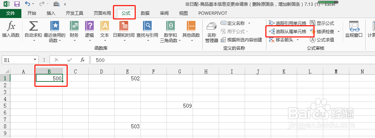The image size is (375, 138).
Task: Open Recently Used functions (最近使用的函数)
Action: (x=55, y=32)
